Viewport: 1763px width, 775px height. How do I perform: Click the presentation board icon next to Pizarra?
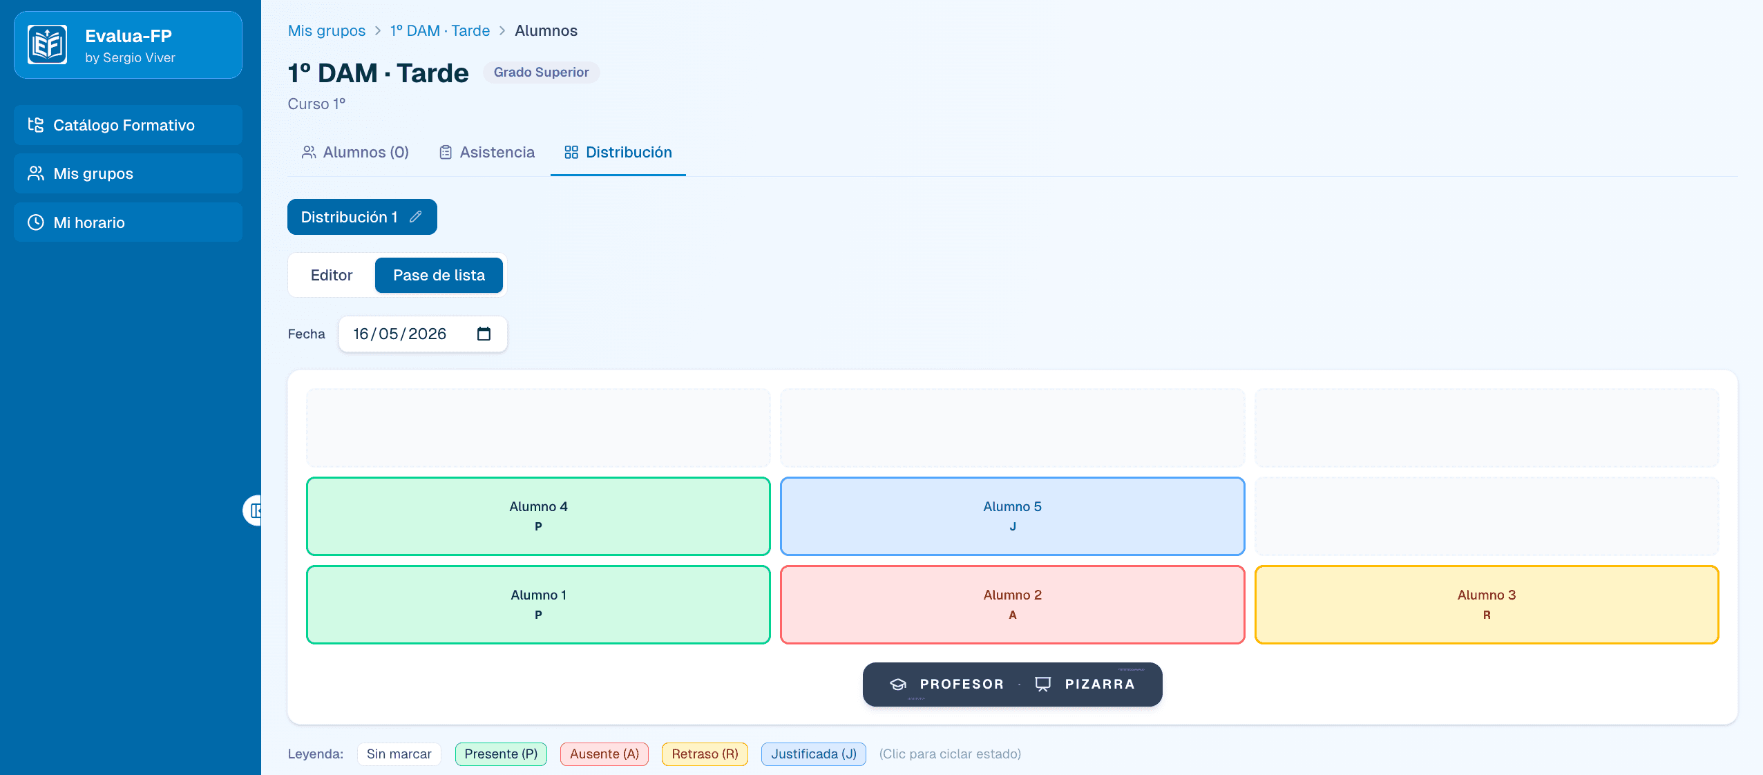coord(1043,684)
